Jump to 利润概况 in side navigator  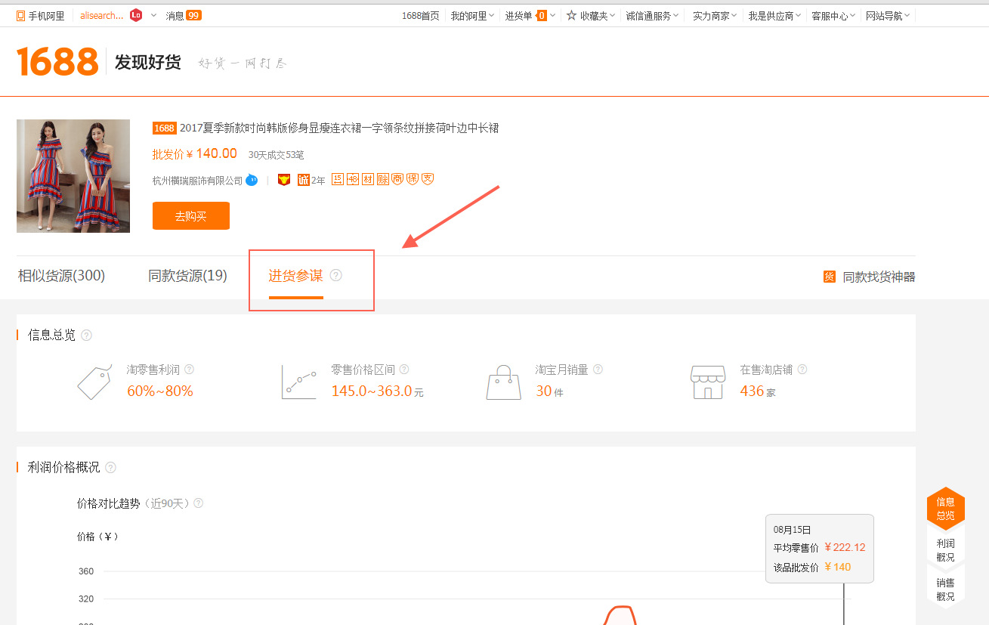point(945,550)
